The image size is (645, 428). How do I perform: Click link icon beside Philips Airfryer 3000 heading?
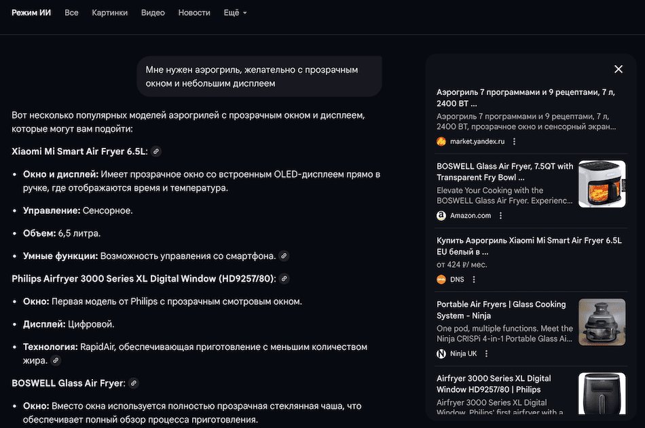tap(284, 279)
